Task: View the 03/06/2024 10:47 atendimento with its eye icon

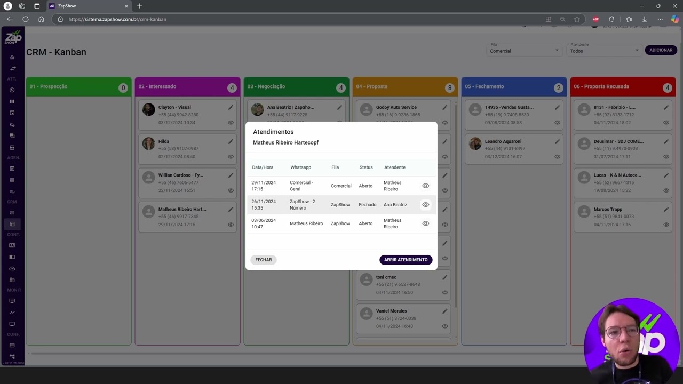Action: point(425,223)
